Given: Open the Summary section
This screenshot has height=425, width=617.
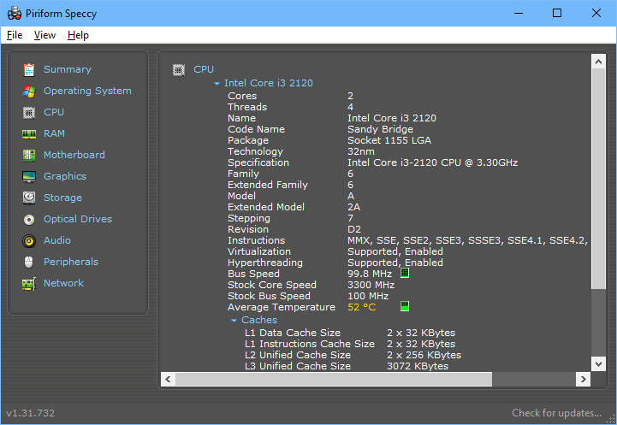Looking at the screenshot, I should pyautogui.click(x=68, y=69).
